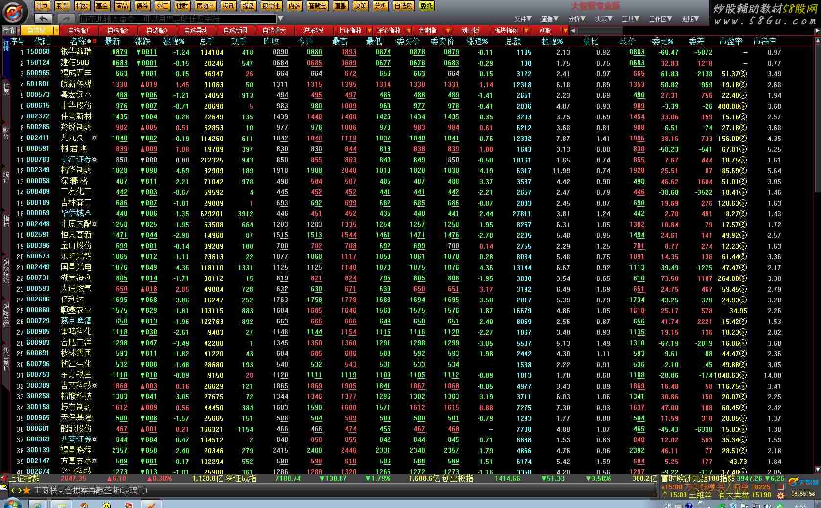
Task: Click the tab strip right scroll arrow
Action: pos(817,30)
